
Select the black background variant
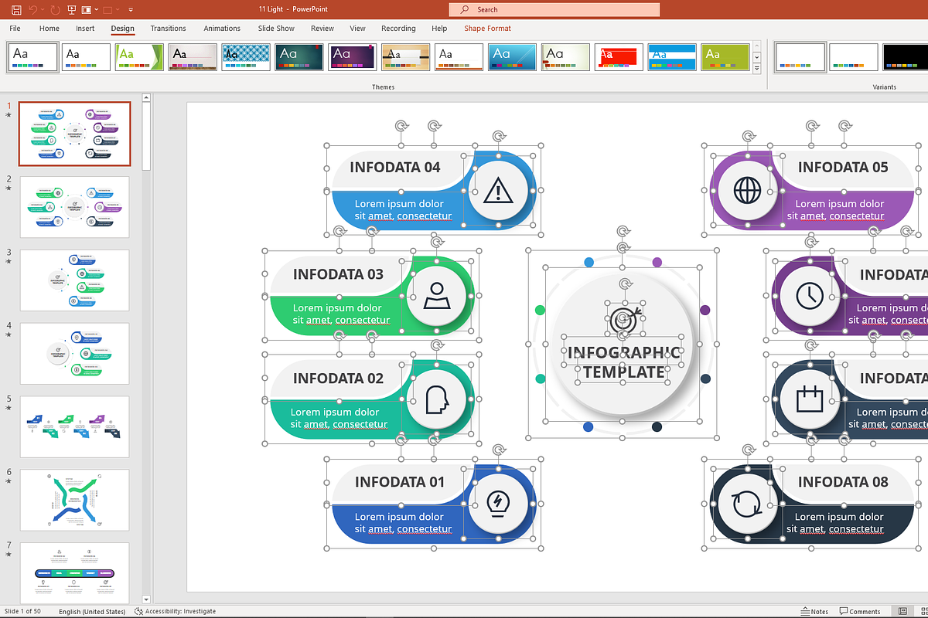(906, 57)
